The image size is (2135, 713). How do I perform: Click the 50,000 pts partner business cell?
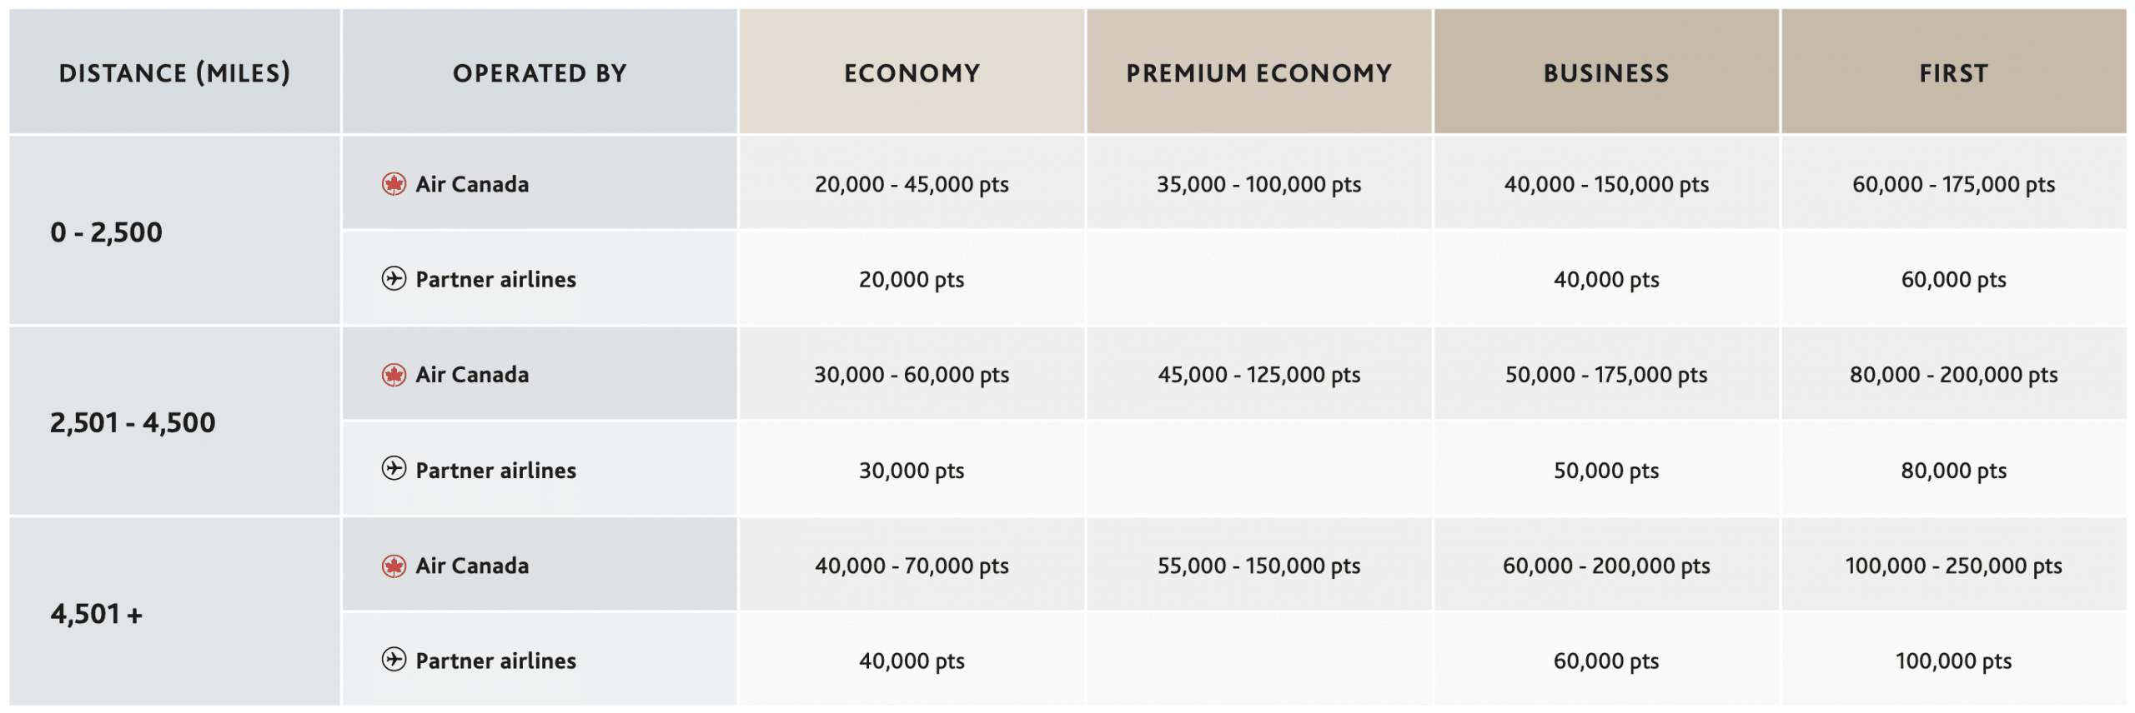point(1606,469)
